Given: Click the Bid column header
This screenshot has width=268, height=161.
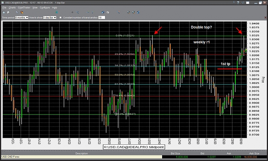Looking at the screenshot, I should pyautogui.click(x=202, y=153).
